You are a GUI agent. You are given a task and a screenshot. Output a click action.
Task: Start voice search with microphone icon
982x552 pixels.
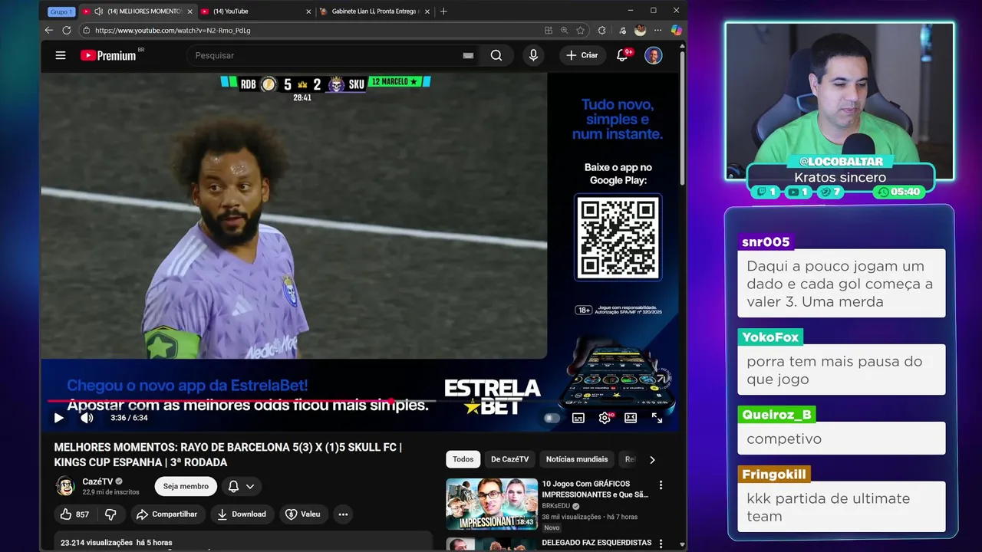pos(533,55)
